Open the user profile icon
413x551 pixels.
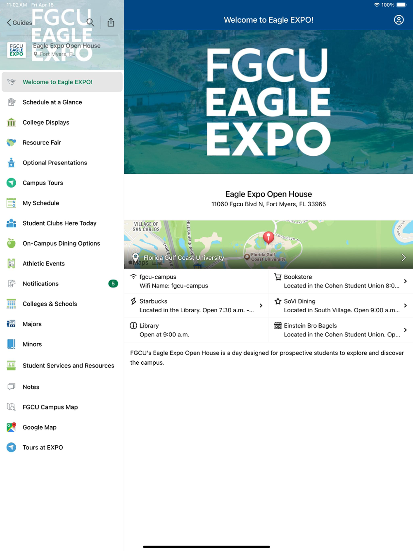399,20
